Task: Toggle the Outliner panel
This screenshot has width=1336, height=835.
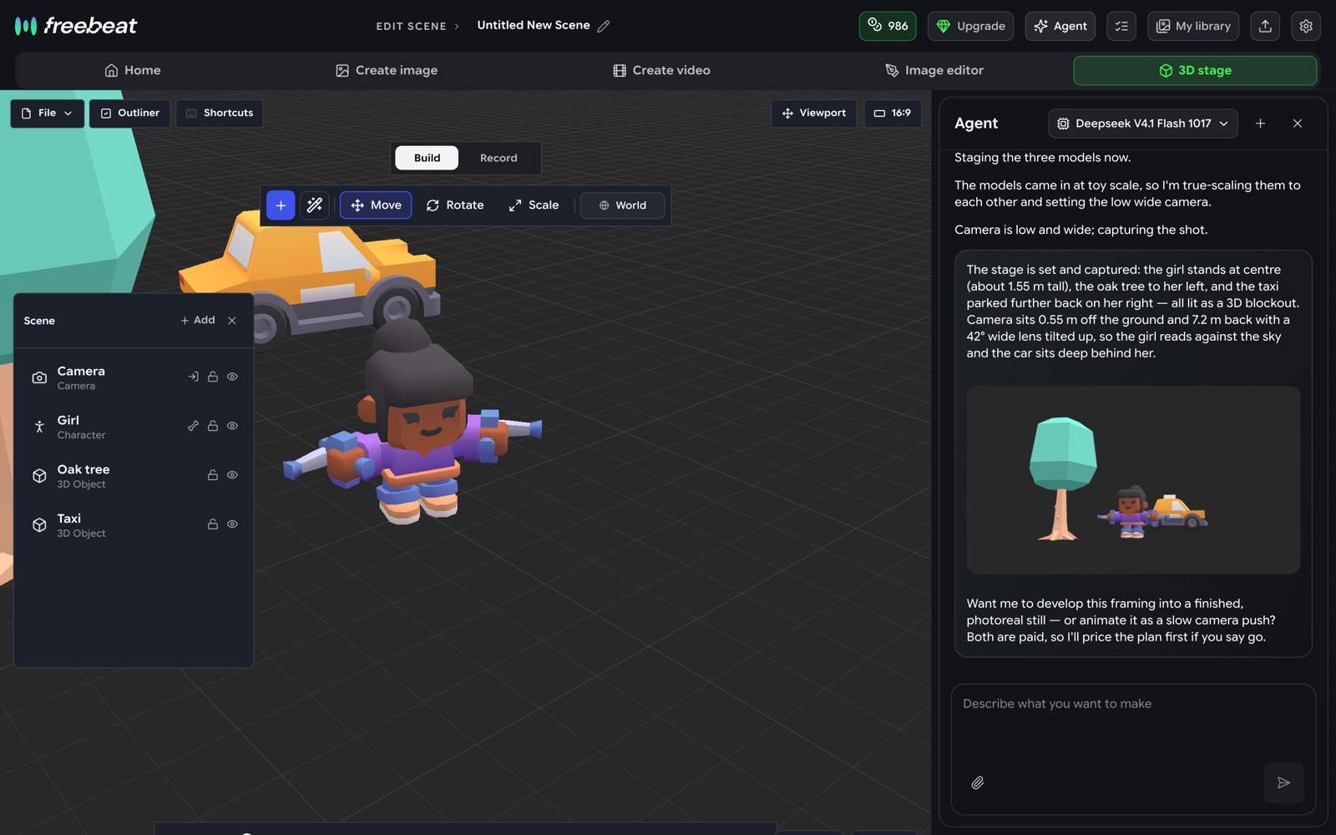Action: point(129,114)
